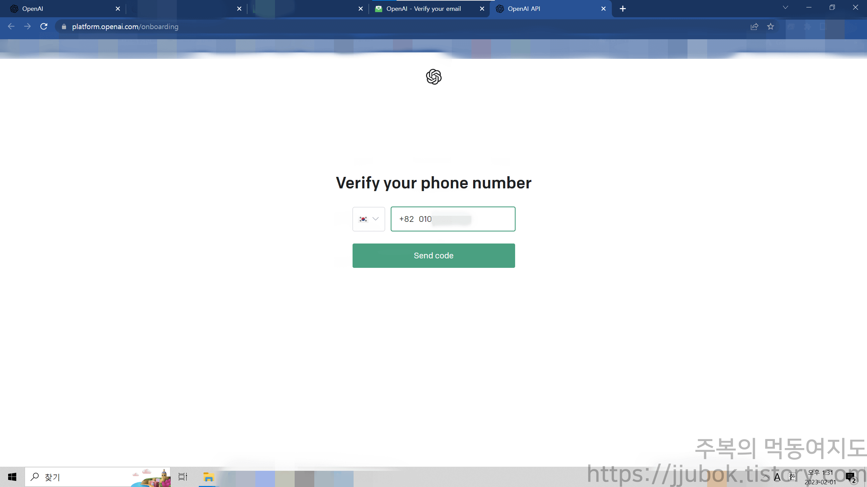Screen dimensions: 867x487
Task: Click the browser back navigation arrow icon
Action: [11, 27]
